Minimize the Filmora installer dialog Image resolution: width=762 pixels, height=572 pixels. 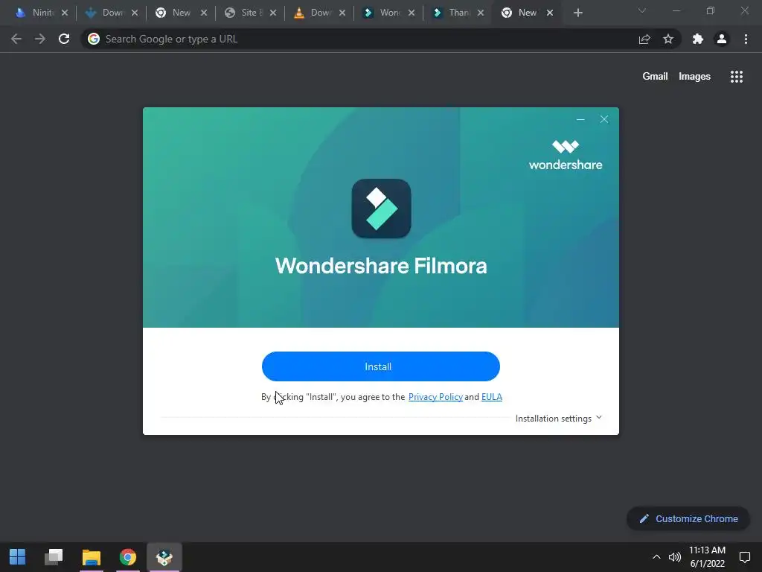tap(580, 119)
